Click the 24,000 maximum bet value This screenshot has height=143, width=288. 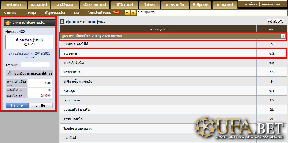pos(46,96)
